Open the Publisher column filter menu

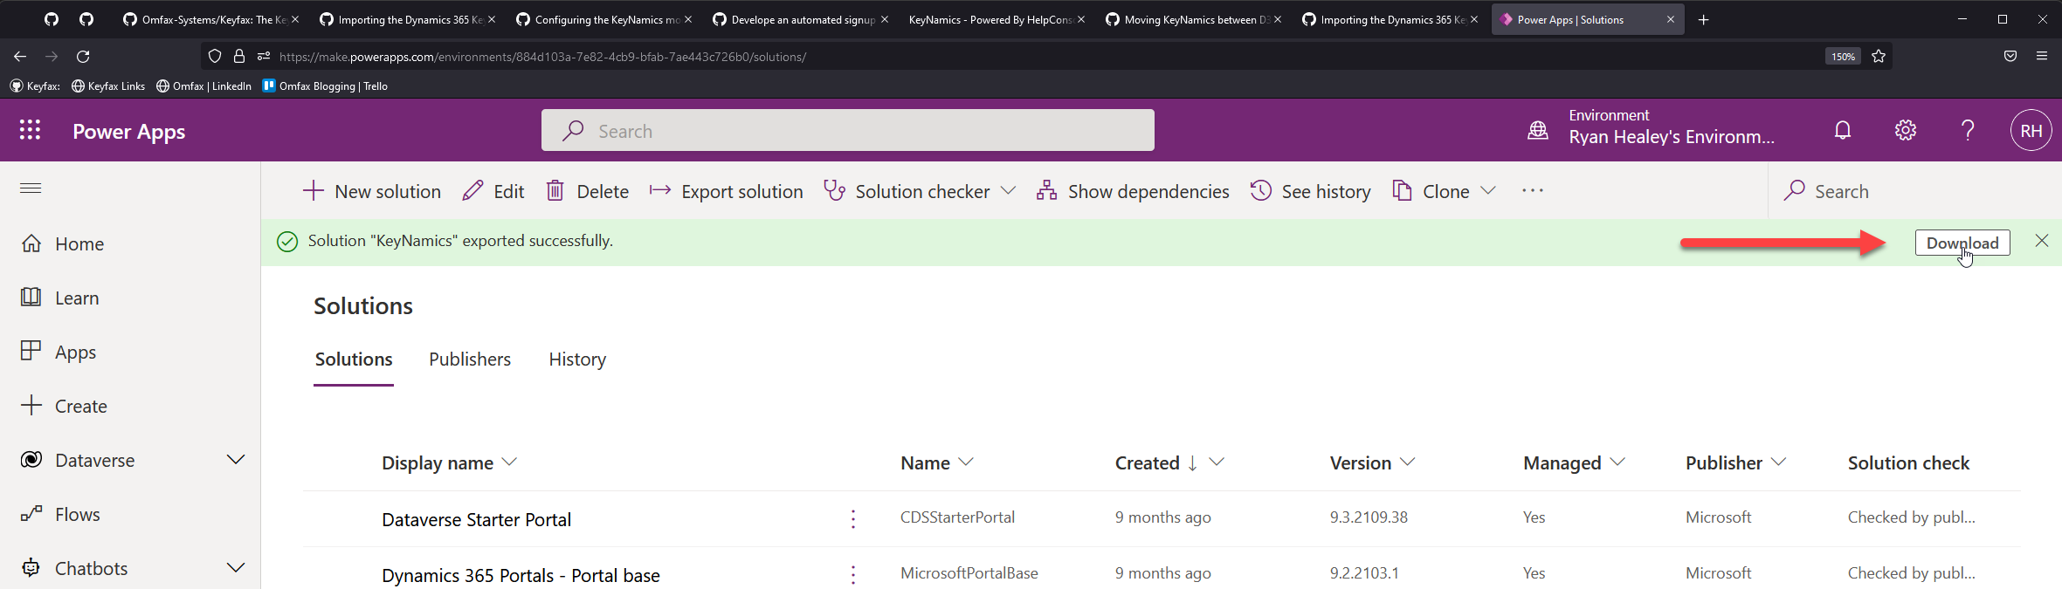[1778, 462]
